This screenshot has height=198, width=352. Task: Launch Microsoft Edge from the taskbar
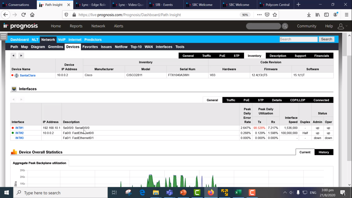[142, 193]
